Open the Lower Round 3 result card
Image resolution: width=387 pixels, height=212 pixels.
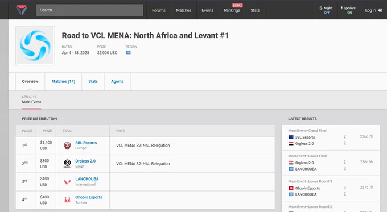coord(331,189)
